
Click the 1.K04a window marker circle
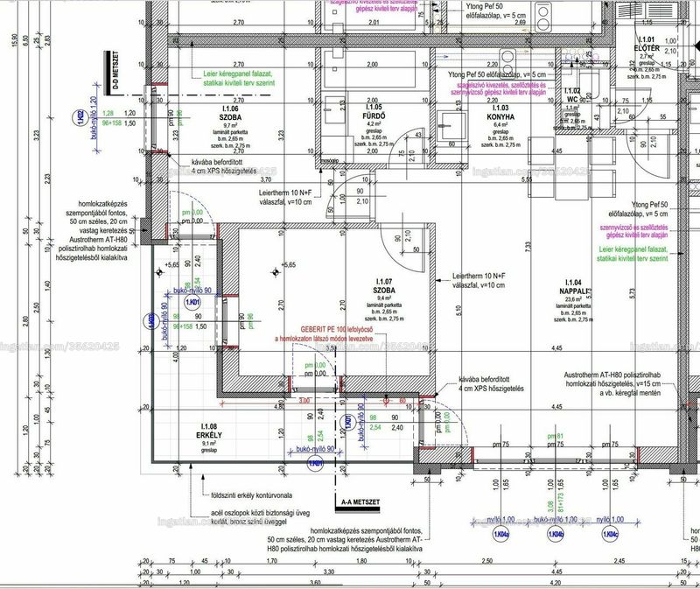pos(501,534)
